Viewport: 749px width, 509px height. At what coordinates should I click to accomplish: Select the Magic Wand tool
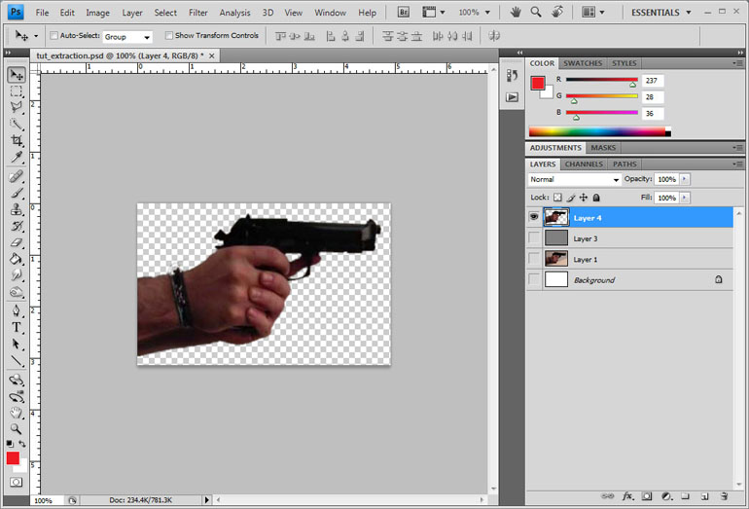(x=17, y=125)
